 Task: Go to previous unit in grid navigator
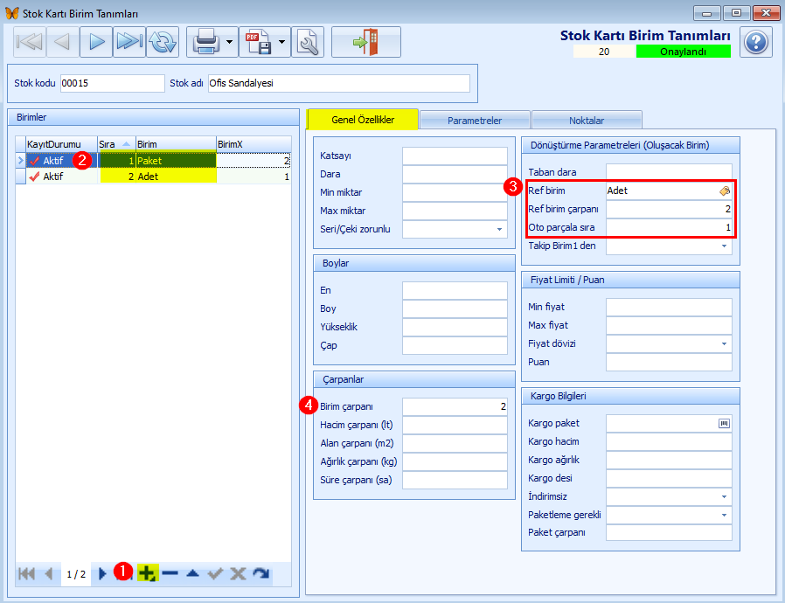point(49,573)
